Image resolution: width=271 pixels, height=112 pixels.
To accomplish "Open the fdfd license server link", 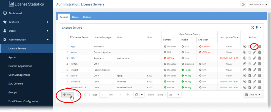I will click(73, 58).
